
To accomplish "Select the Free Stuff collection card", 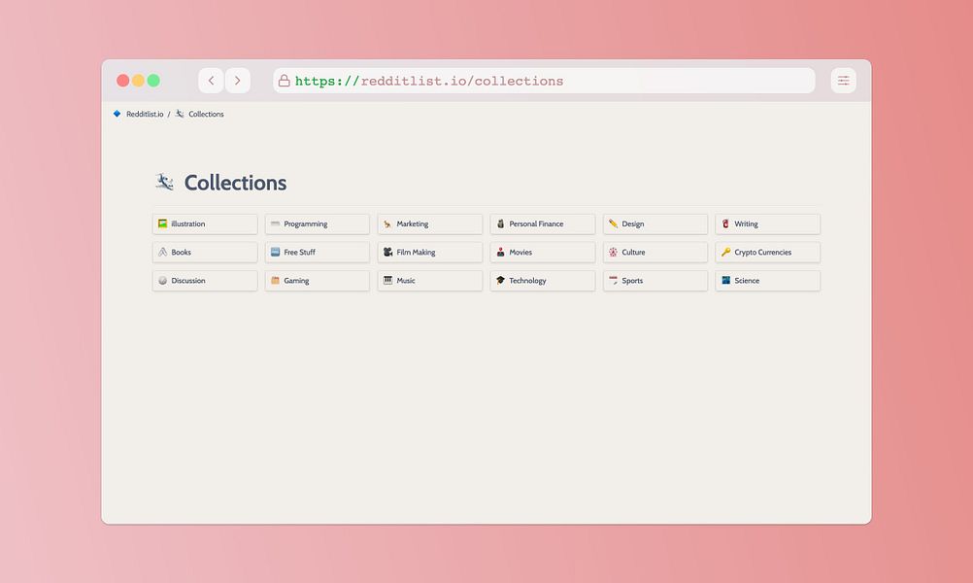I will click(318, 252).
